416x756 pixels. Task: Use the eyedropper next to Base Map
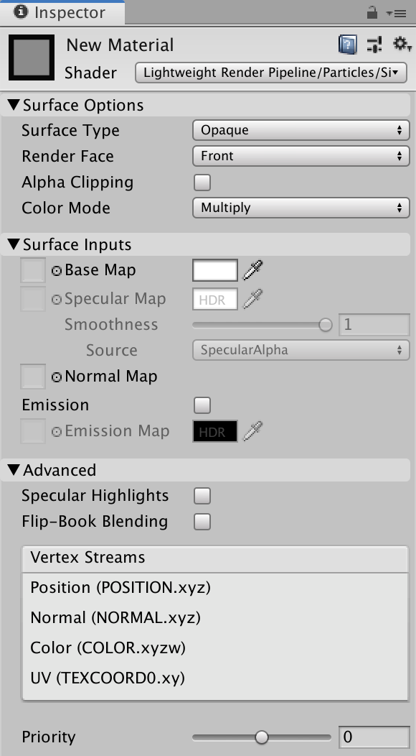point(252,269)
